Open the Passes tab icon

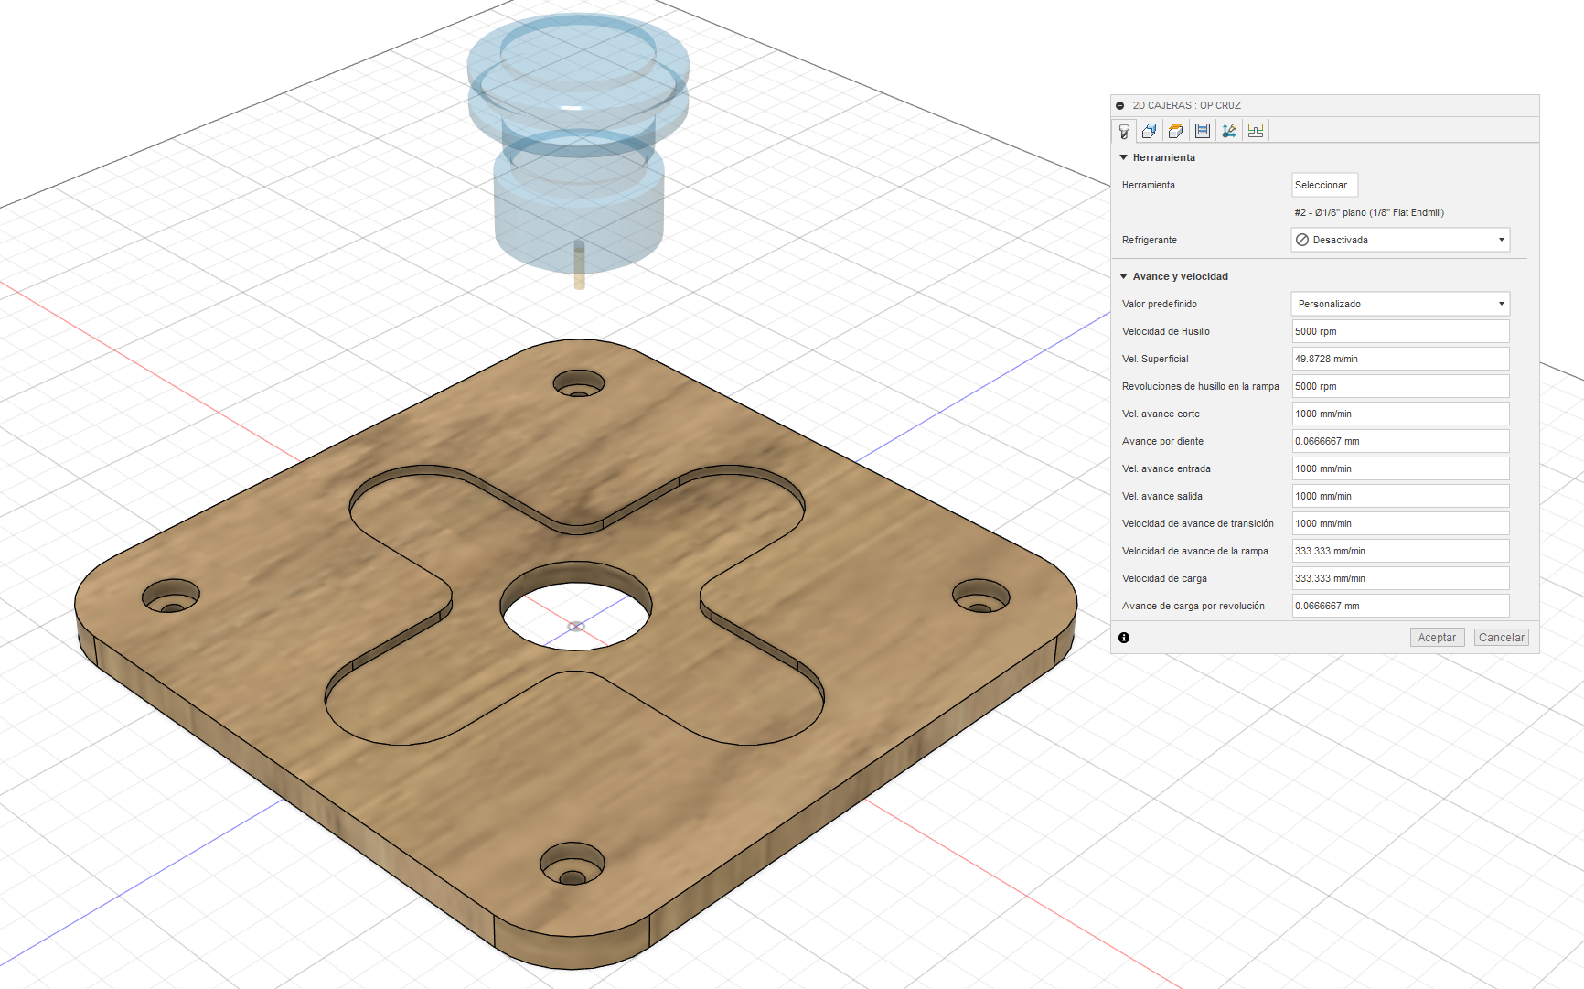pos(1203,131)
